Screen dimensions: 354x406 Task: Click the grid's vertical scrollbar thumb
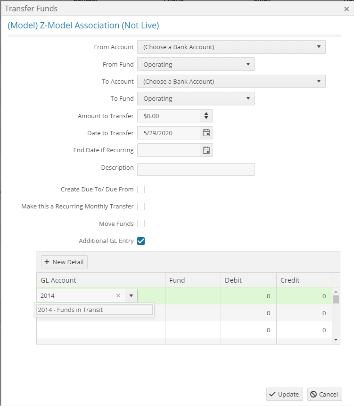[x=336, y=299]
